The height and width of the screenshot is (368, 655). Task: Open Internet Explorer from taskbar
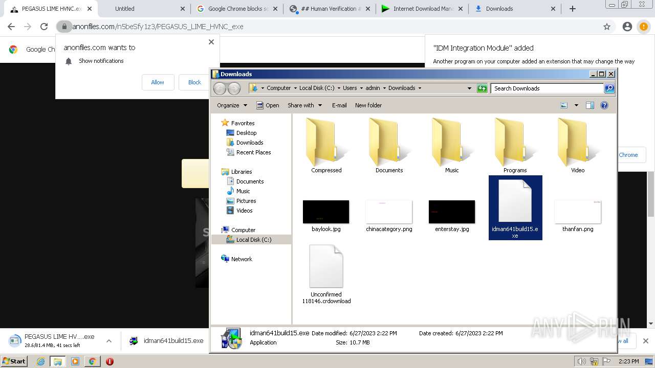(x=40, y=361)
